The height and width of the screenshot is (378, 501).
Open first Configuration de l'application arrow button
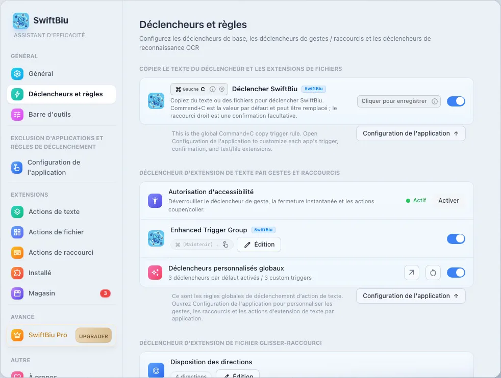coord(411,133)
